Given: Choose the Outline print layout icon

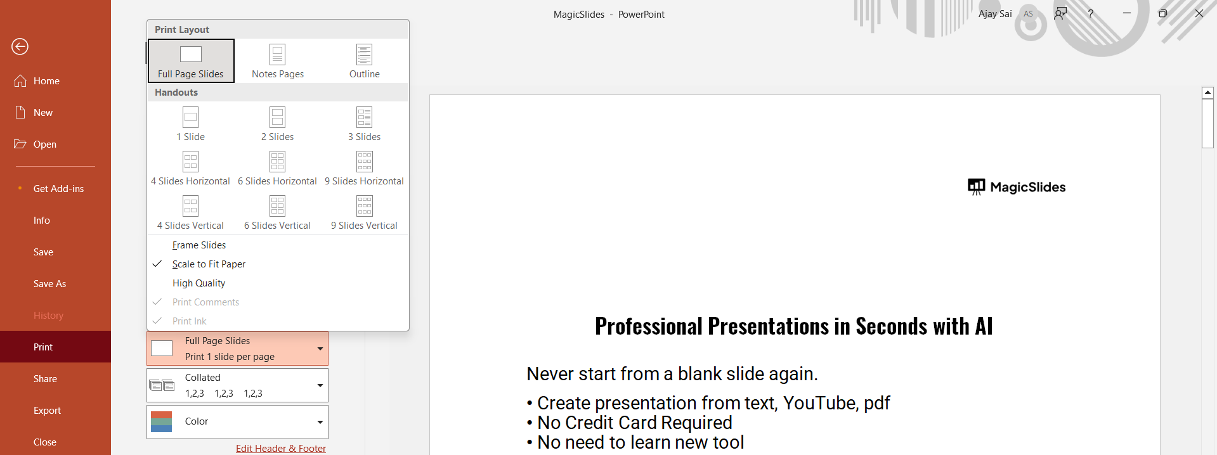Looking at the screenshot, I should (x=365, y=54).
